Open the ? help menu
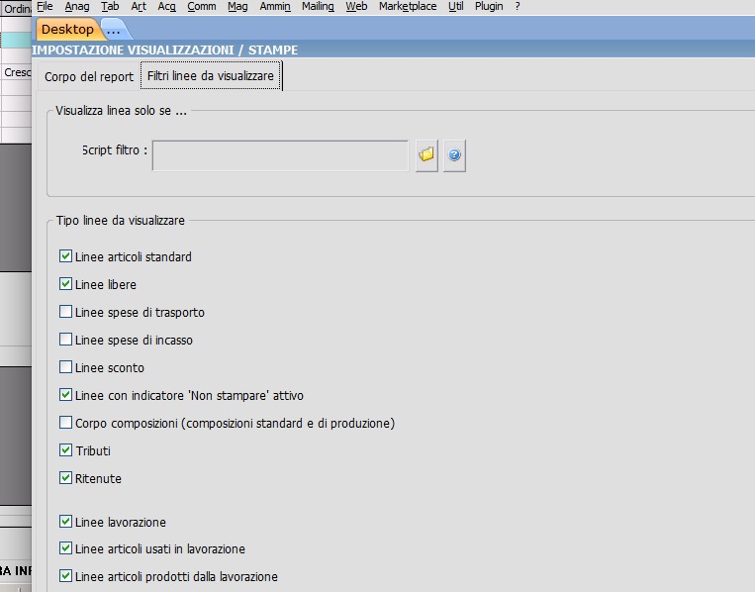Screen dimensions: 755x592 518,6
